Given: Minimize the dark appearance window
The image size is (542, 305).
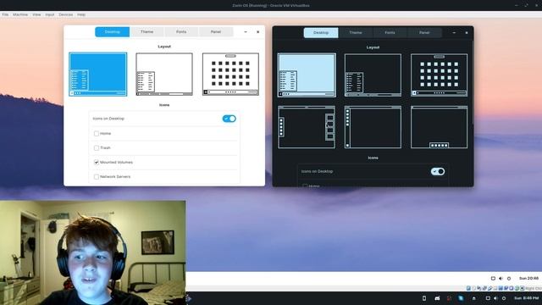Looking at the screenshot, I should coord(454,32).
